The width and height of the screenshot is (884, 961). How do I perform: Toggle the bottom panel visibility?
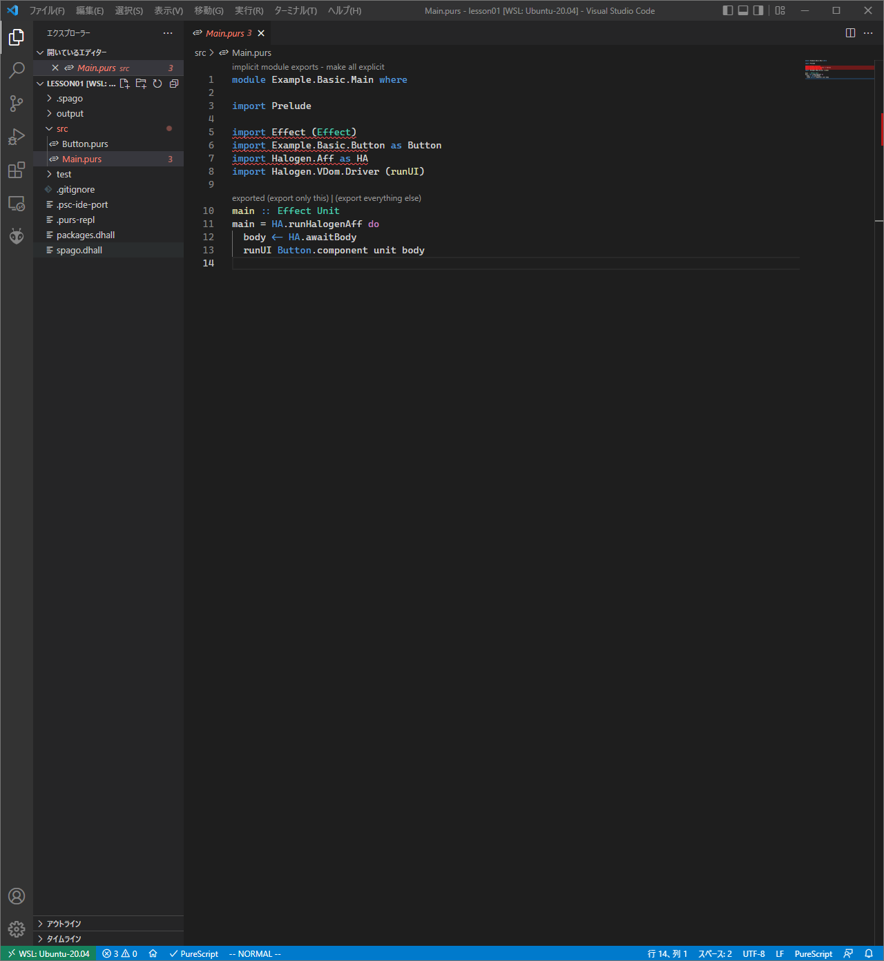pos(743,10)
